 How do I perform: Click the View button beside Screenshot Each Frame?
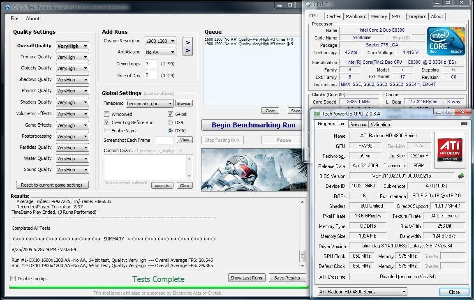pos(185,140)
